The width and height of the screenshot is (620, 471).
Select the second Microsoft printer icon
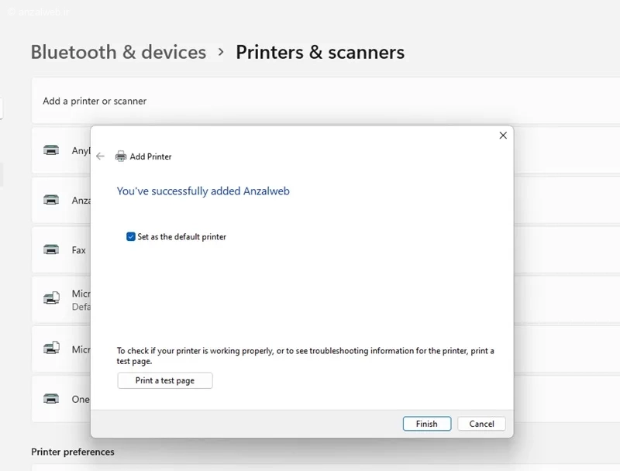click(51, 348)
